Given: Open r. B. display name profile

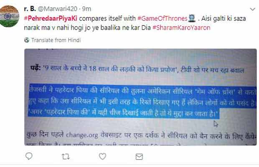Looking at the screenshot, I should (x=30, y=9).
